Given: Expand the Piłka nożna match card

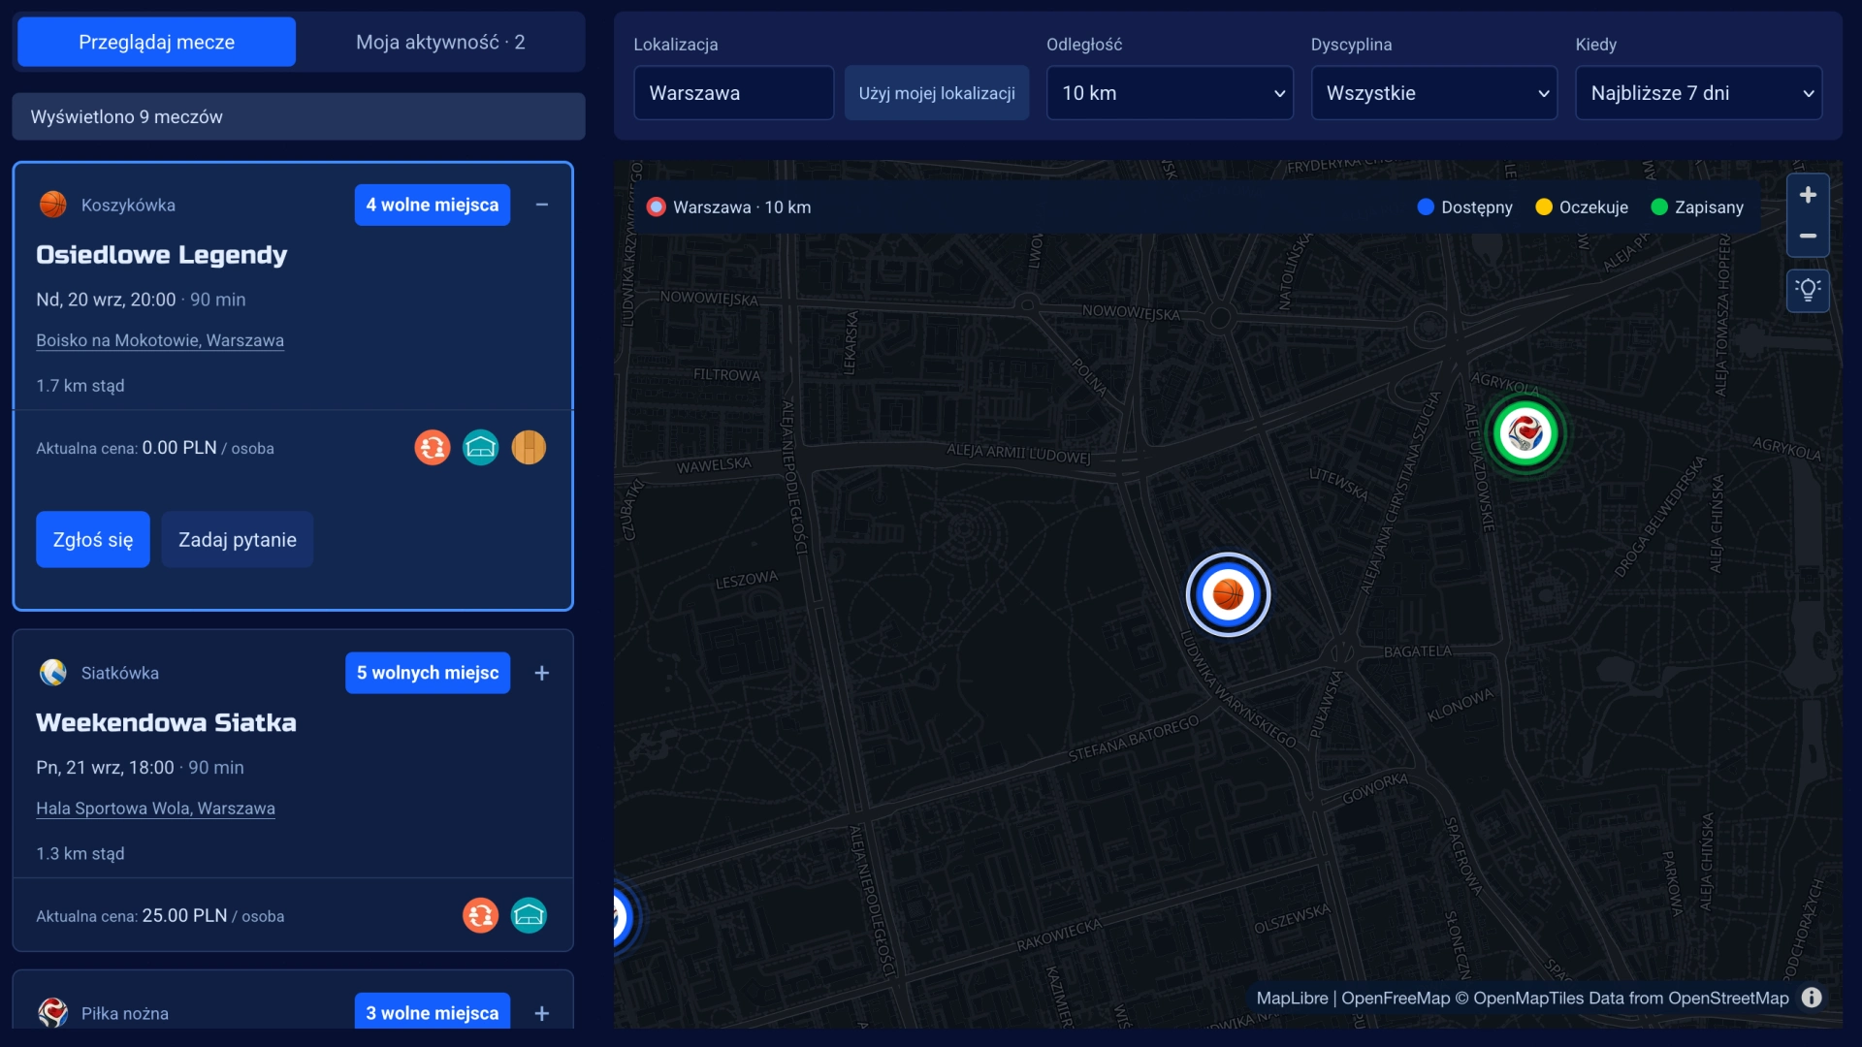Looking at the screenshot, I should click(x=542, y=1013).
